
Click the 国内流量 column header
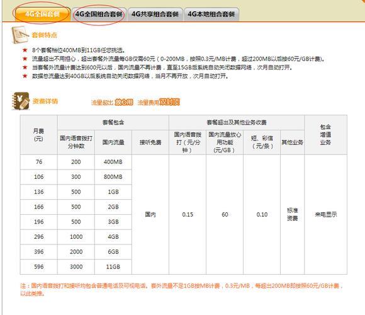tap(113, 142)
